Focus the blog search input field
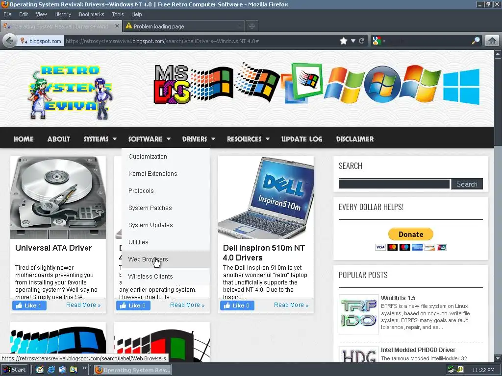This screenshot has width=502, height=376. [x=395, y=184]
